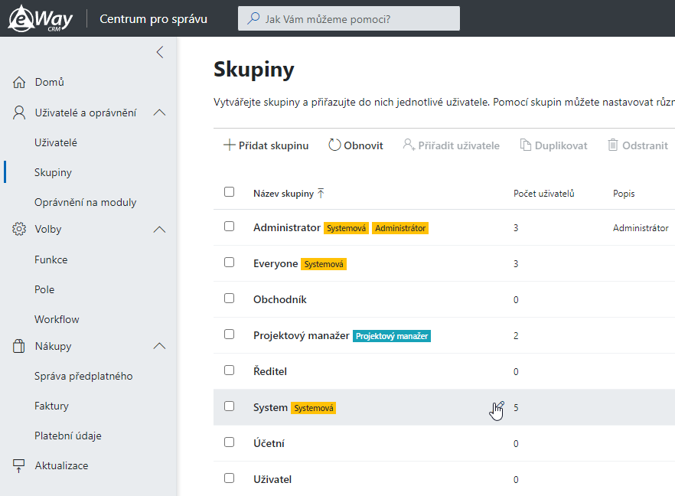Sort by Počet uživatelů column header
This screenshot has height=496, width=675.
[x=543, y=194]
